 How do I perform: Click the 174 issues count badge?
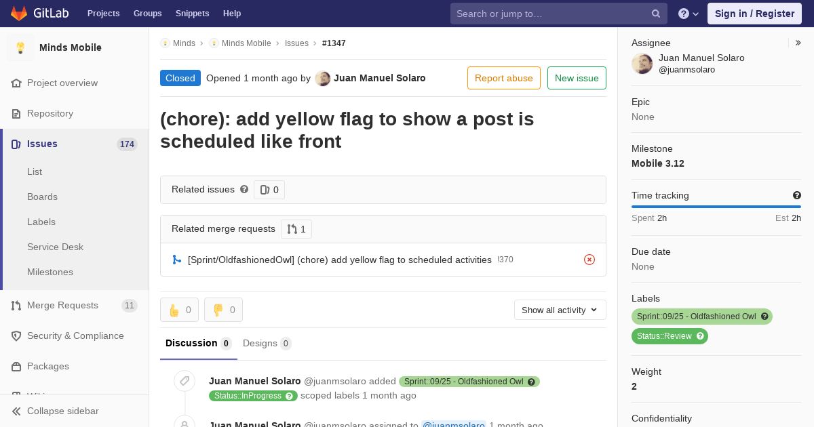click(x=127, y=144)
